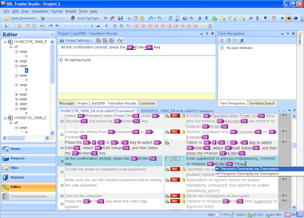
Task: Open the Undo dropdown arrow
Action: [155, 18]
